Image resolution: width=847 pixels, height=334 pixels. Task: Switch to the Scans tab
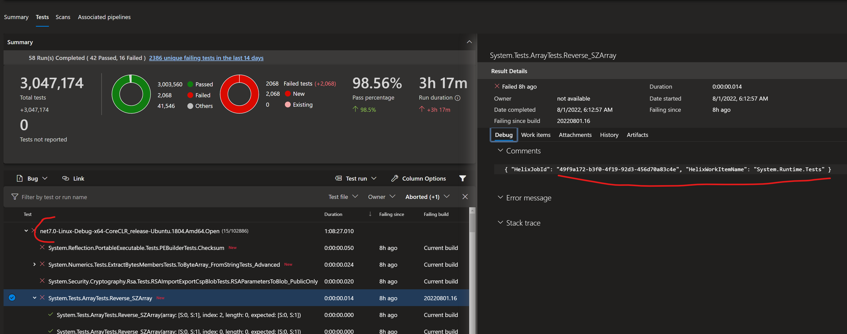coord(63,17)
